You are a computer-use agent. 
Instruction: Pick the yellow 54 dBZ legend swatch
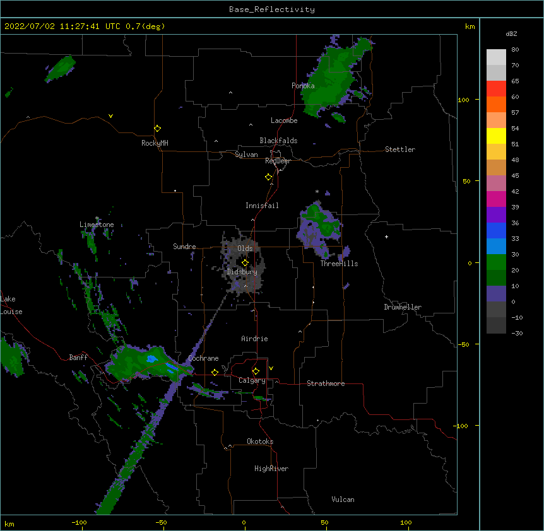pos(496,136)
